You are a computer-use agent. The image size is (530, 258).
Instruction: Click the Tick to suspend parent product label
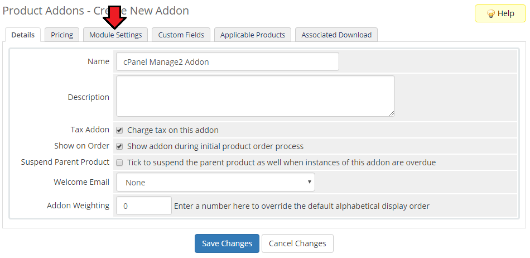282,163
